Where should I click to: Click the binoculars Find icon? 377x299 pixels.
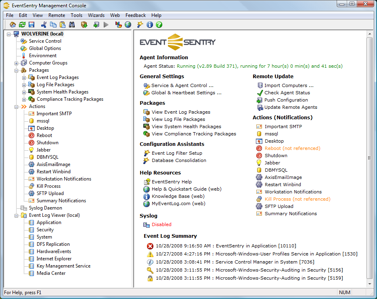tap(72, 25)
